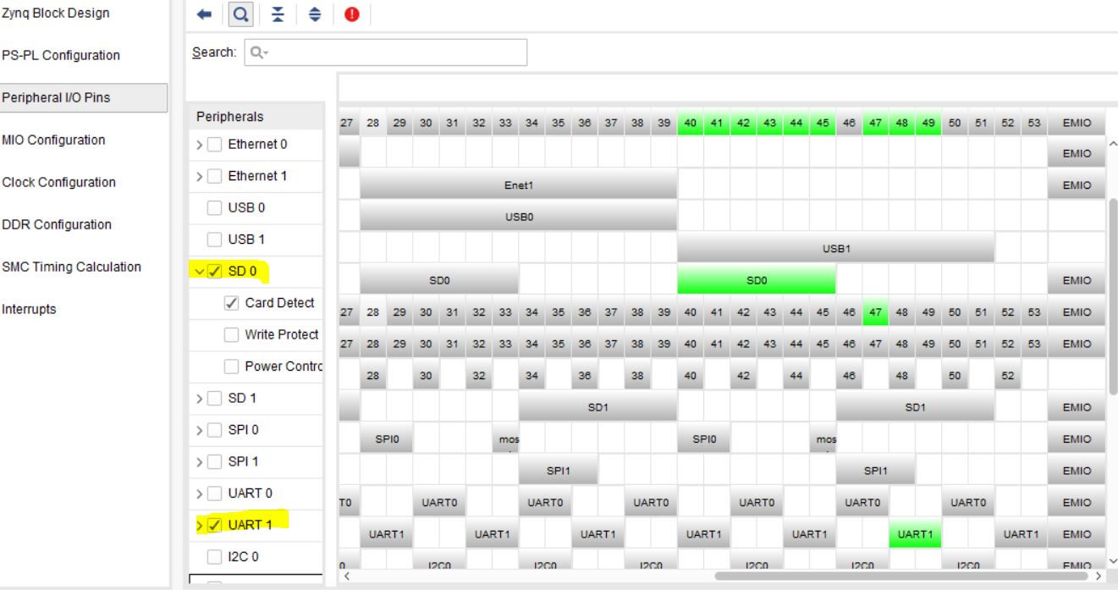The width and height of the screenshot is (1118, 590).
Task: Click pin 28 in Power Control row
Action: coord(373,374)
